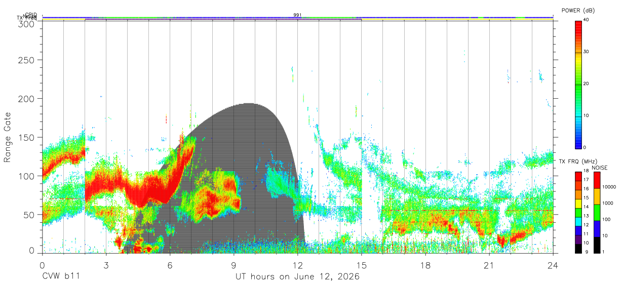Click the 3 tick on UT hours axis
Screen dimensions: 622x287
pyautogui.click(x=106, y=265)
